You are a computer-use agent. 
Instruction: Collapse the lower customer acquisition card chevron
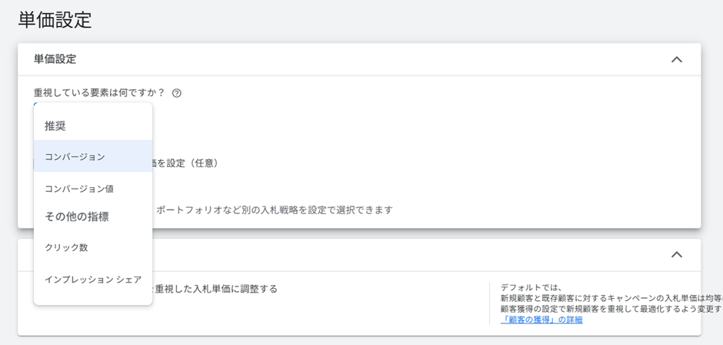pos(676,254)
